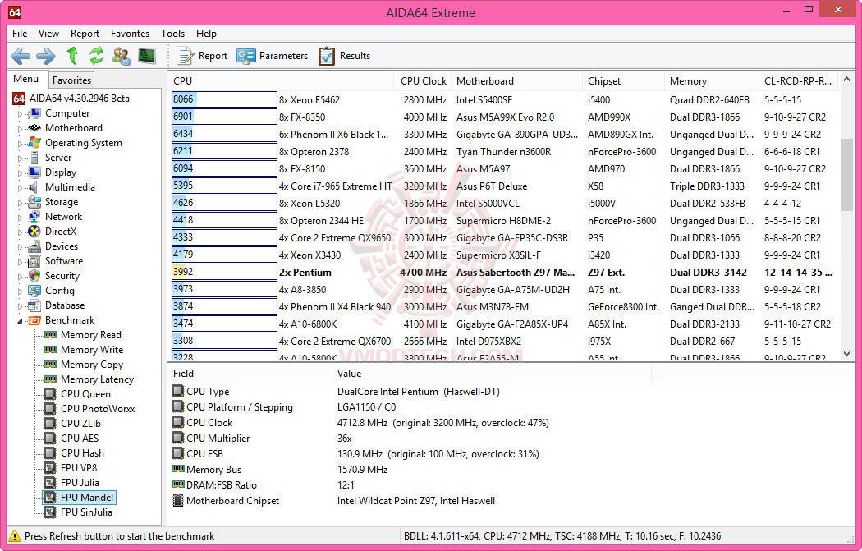Select CPU Hash benchmark icon
862x551 pixels.
tap(50, 453)
